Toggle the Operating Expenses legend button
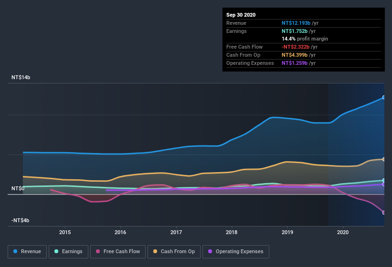The height and width of the screenshot is (267, 392). point(236,252)
